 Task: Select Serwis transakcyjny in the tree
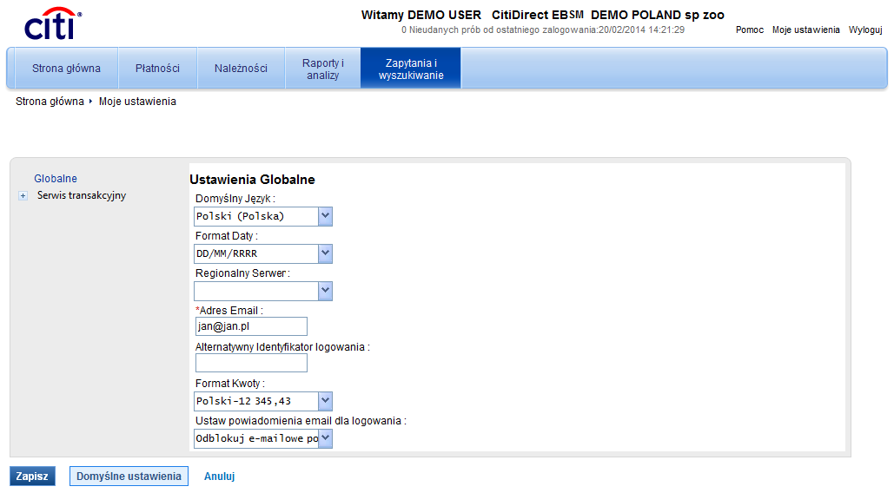pyautogui.click(x=82, y=195)
